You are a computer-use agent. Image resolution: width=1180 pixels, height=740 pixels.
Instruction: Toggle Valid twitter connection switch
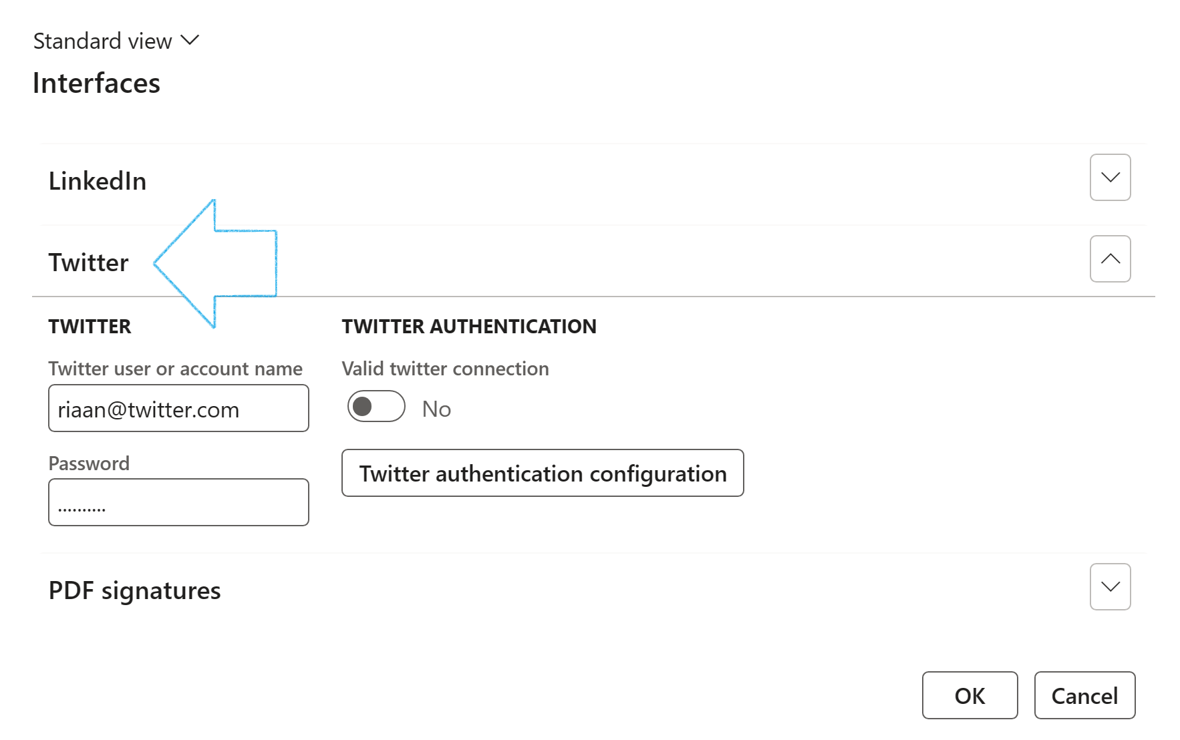[376, 406]
